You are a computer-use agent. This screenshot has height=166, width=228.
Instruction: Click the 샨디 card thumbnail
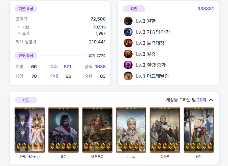pos(199,130)
